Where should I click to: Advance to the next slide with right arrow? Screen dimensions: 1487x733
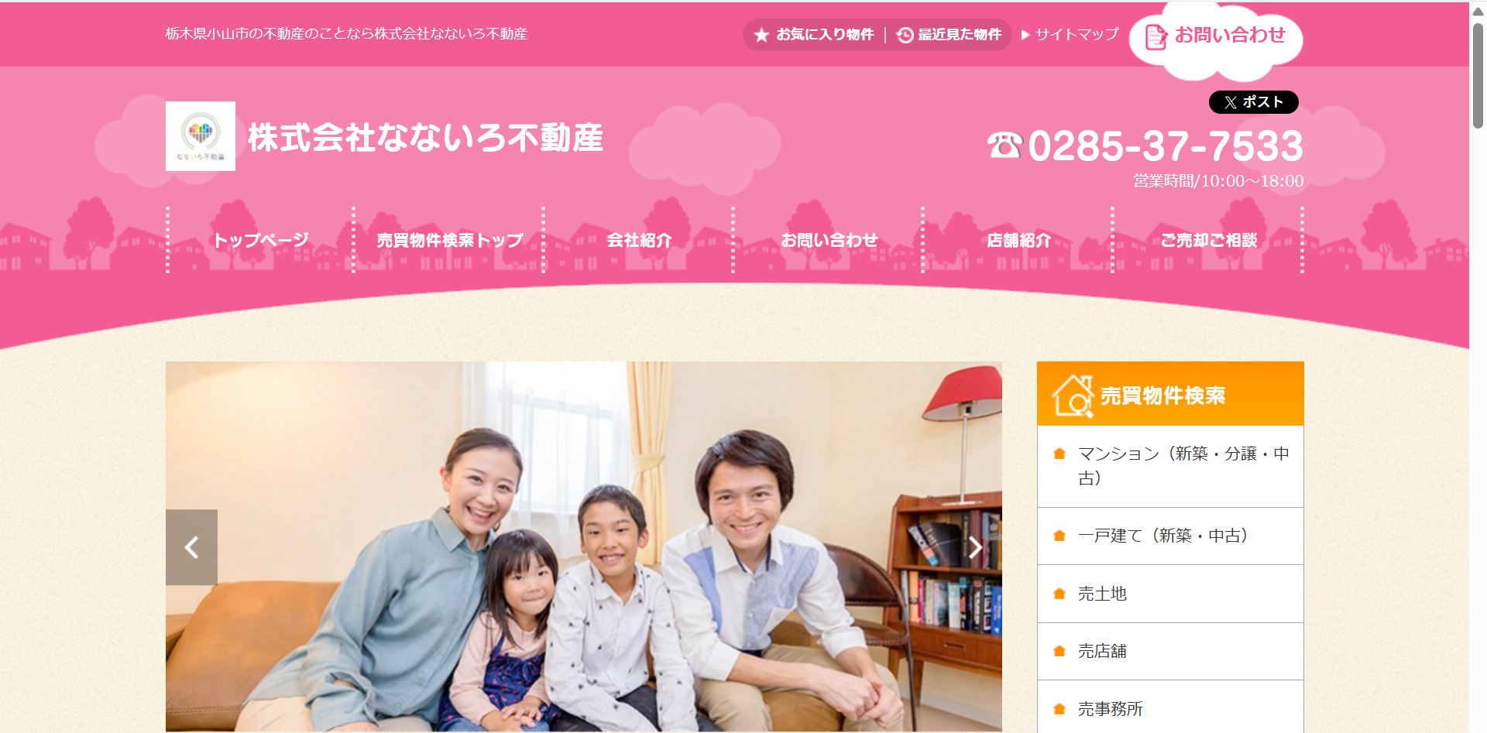point(976,547)
